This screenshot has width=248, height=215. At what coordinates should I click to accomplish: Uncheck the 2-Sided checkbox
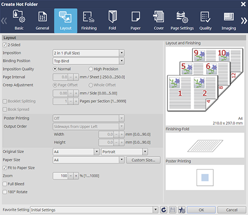point(5,45)
